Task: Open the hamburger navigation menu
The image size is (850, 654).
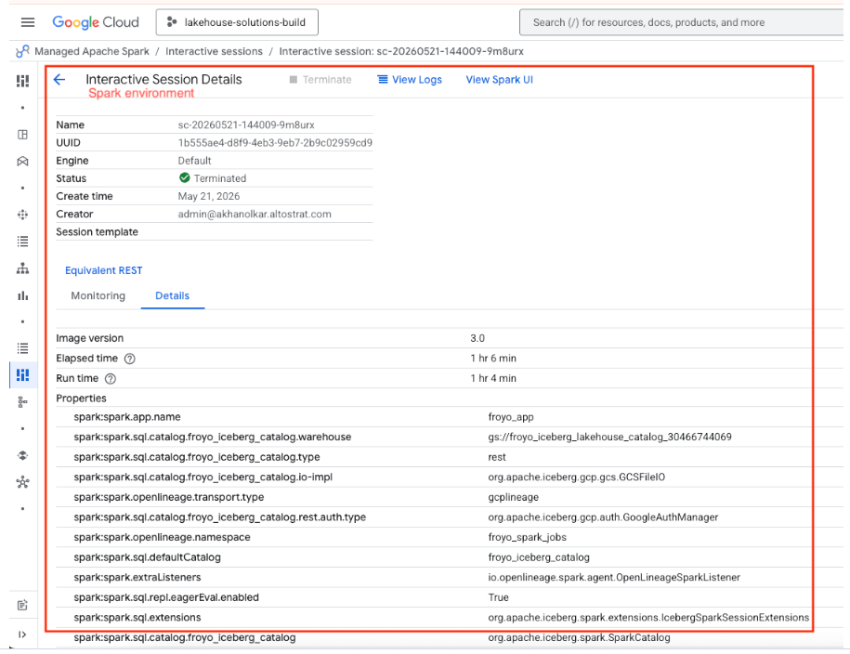Action: (x=28, y=22)
